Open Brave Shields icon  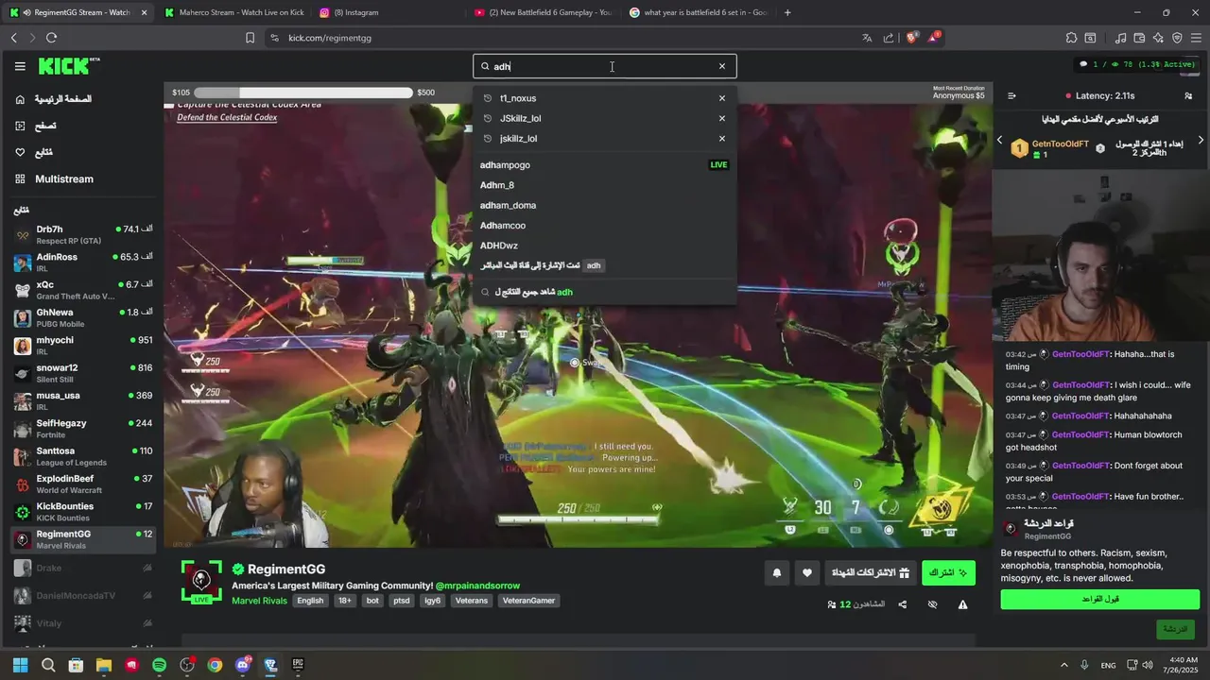912,38
